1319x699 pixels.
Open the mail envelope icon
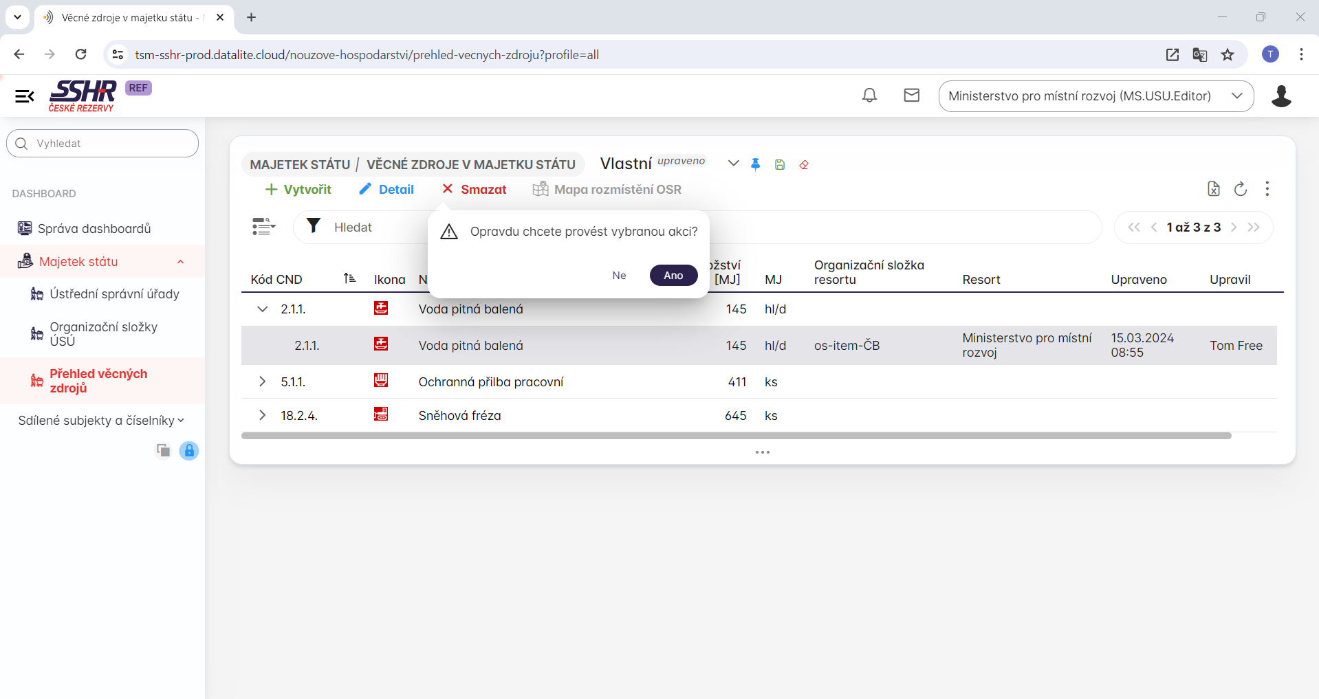[911, 96]
